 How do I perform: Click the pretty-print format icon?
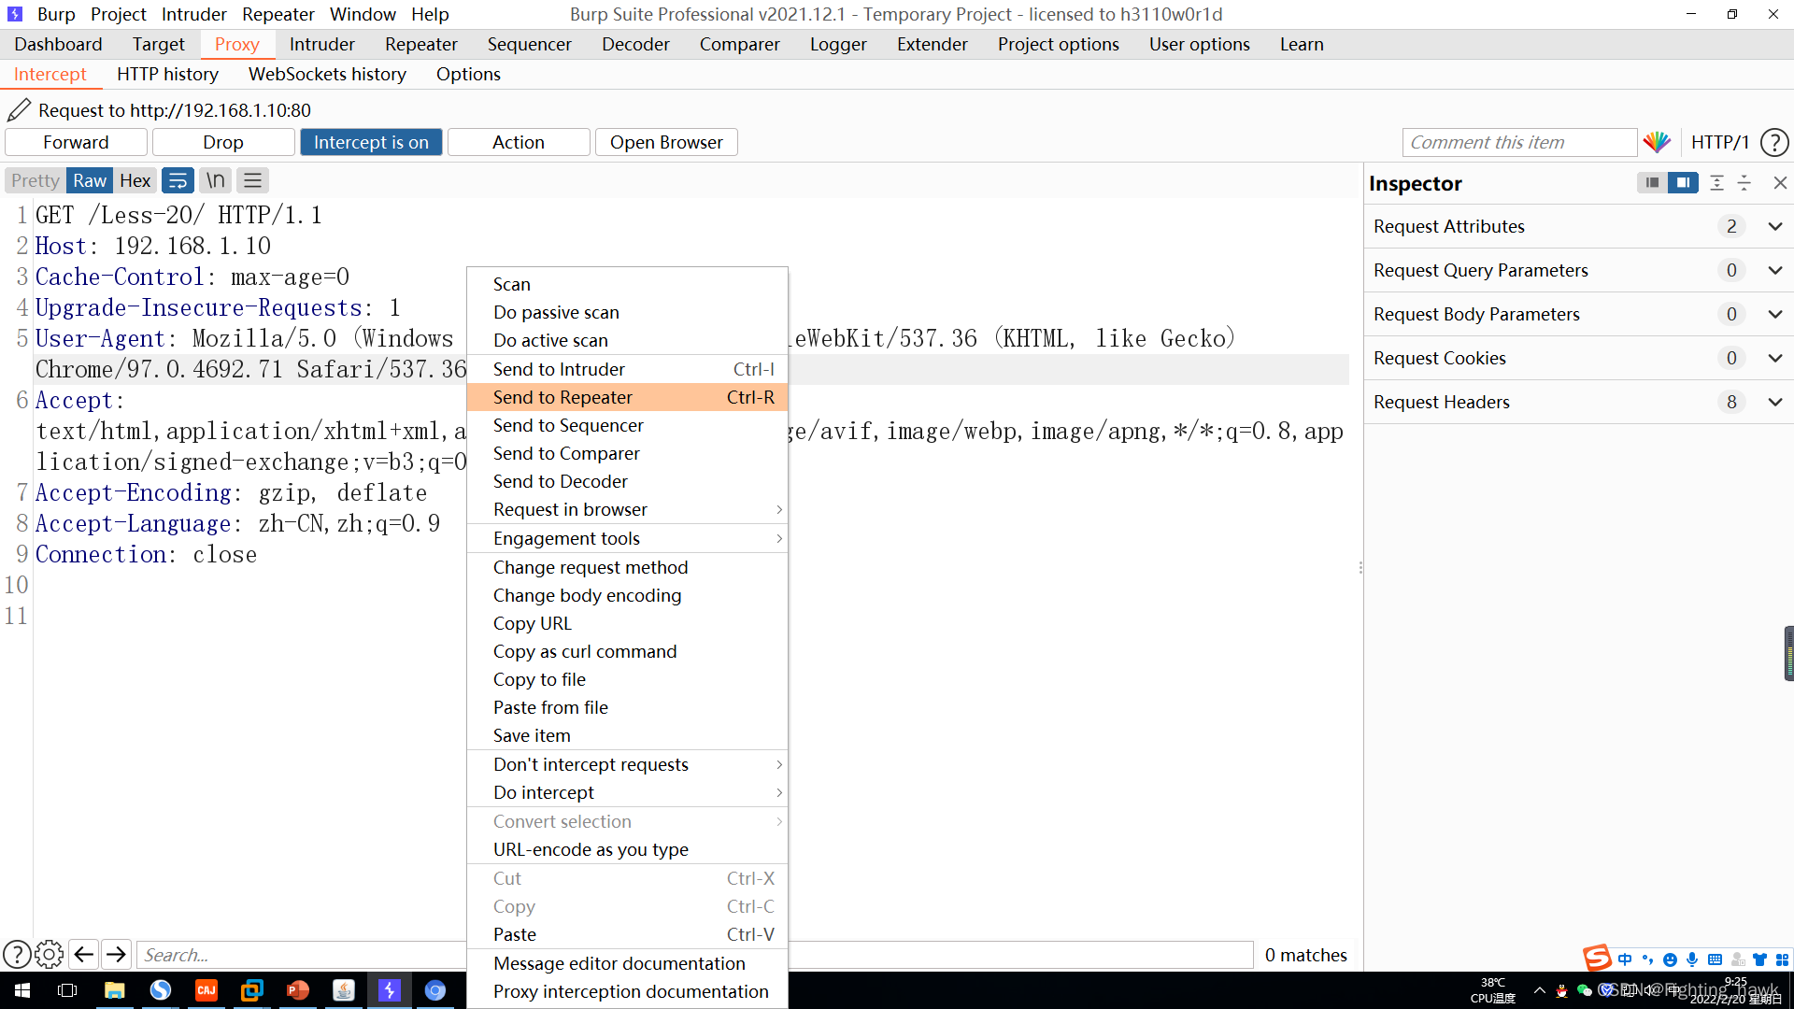tap(35, 180)
